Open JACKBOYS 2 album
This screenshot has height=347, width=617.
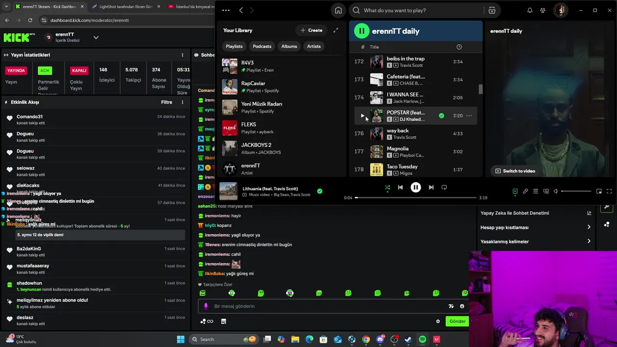(x=282, y=148)
